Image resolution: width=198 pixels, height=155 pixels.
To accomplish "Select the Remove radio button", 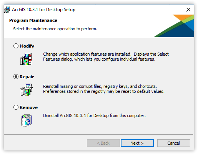I will coord(16,107).
